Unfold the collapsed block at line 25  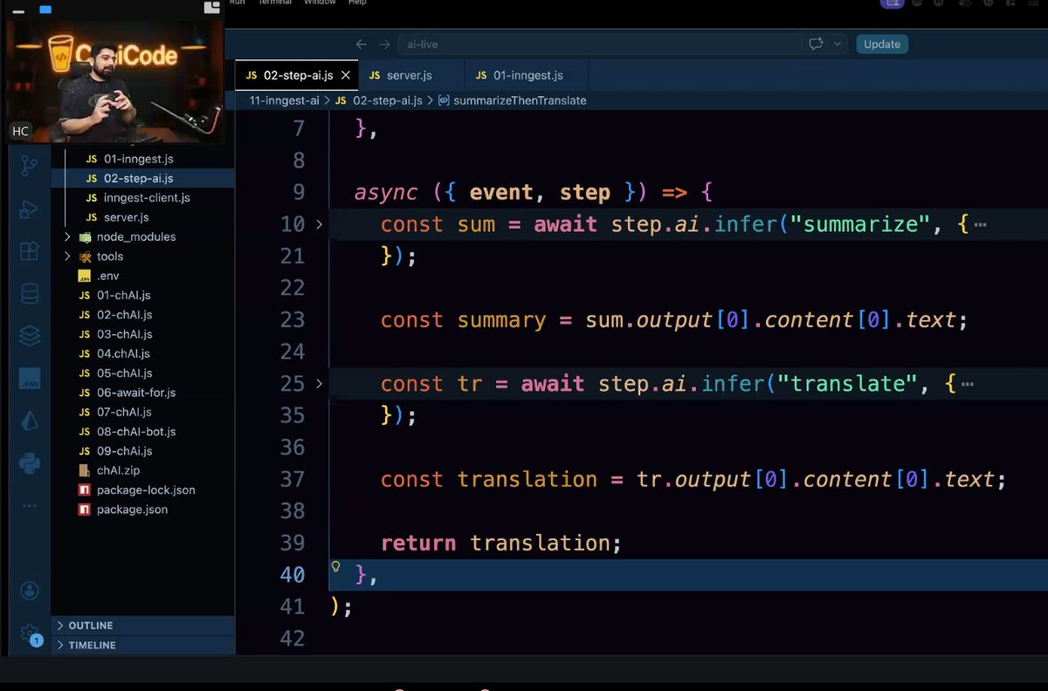point(319,384)
